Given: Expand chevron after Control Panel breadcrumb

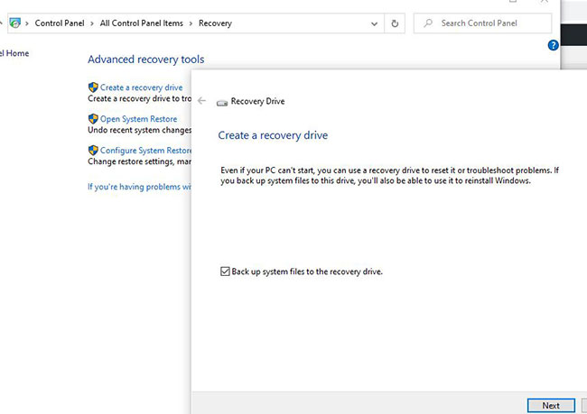Looking at the screenshot, I should [x=92, y=23].
